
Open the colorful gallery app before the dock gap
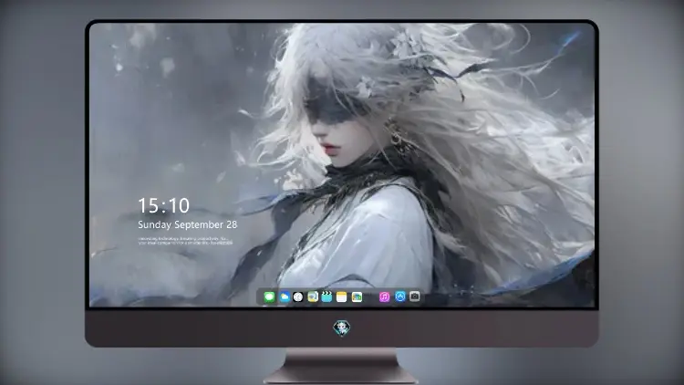(x=357, y=297)
